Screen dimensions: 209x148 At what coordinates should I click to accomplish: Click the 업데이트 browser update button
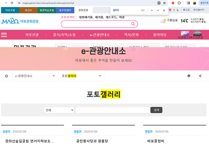(x=204, y=3)
